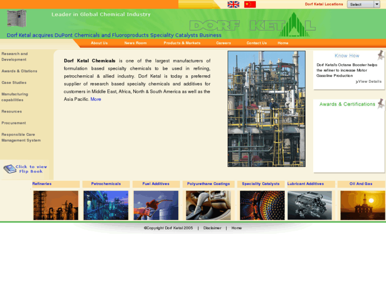Click the Polyurethane Coatings car interior thumbnail

pos(208,205)
